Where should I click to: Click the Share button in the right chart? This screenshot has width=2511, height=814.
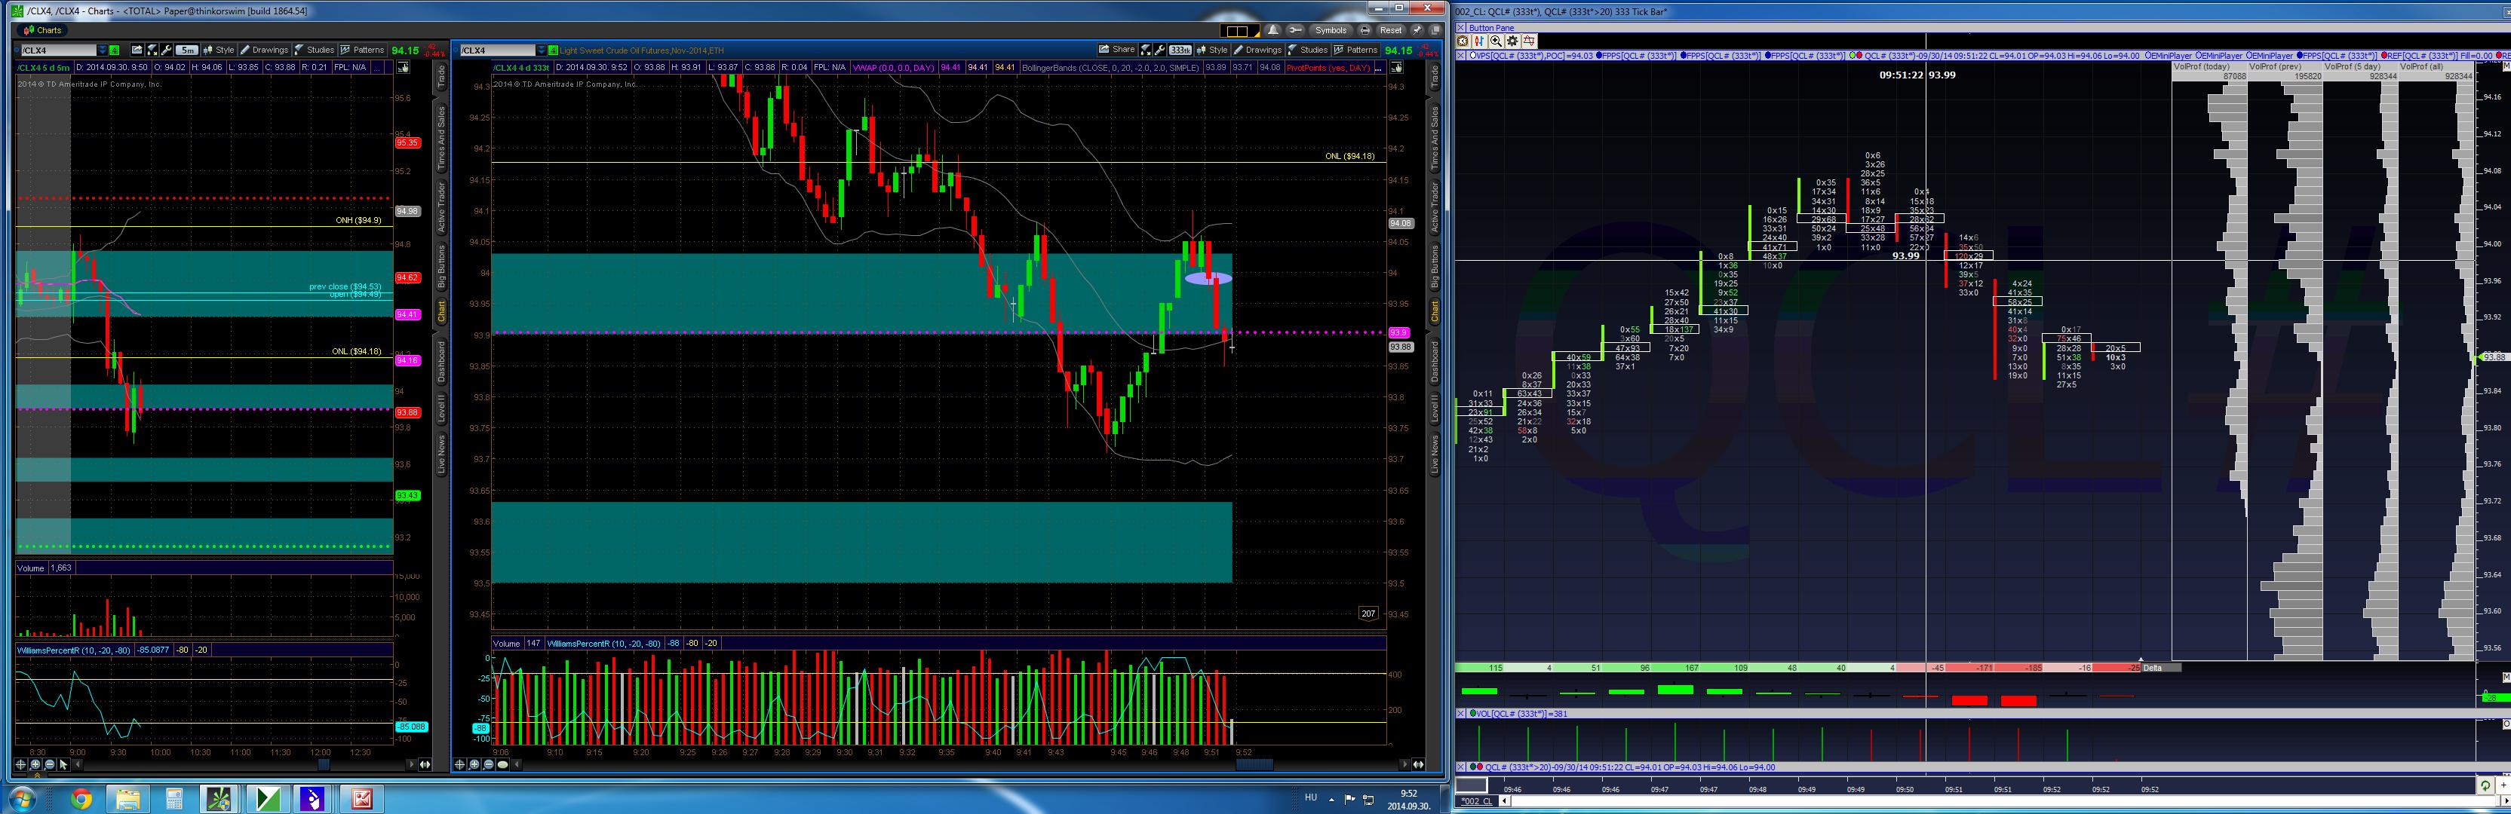pyautogui.click(x=1117, y=50)
